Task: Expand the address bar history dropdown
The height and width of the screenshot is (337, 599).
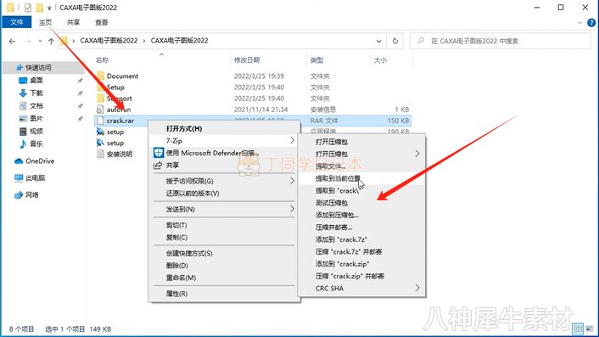Action: (378, 41)
